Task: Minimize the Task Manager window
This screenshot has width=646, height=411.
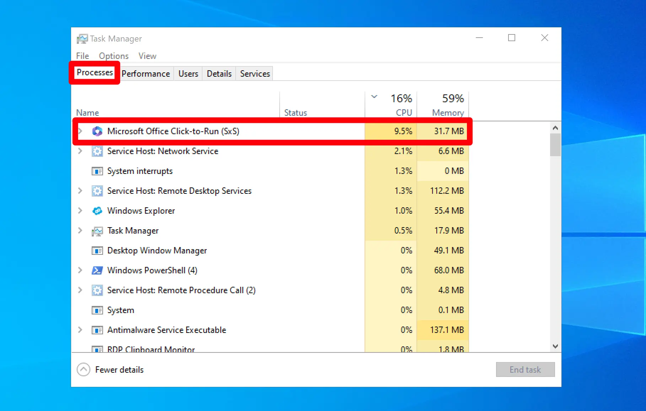Action: (x=479, y=38)
